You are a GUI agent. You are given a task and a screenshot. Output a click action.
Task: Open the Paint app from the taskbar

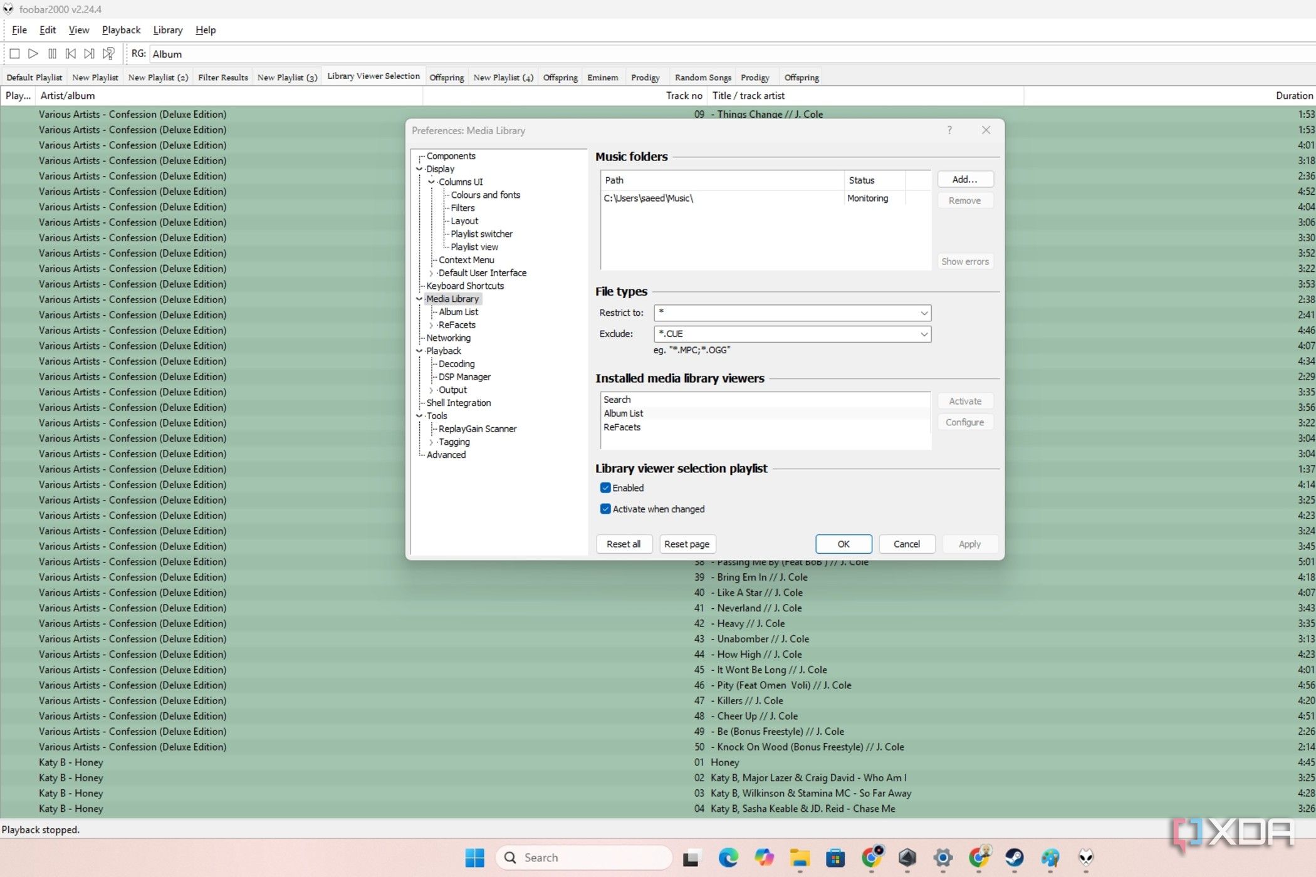(x=1050, y=858)
